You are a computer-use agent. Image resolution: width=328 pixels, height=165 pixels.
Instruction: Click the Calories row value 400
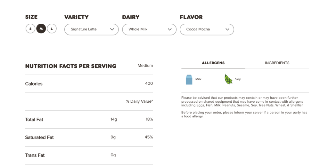149,83
